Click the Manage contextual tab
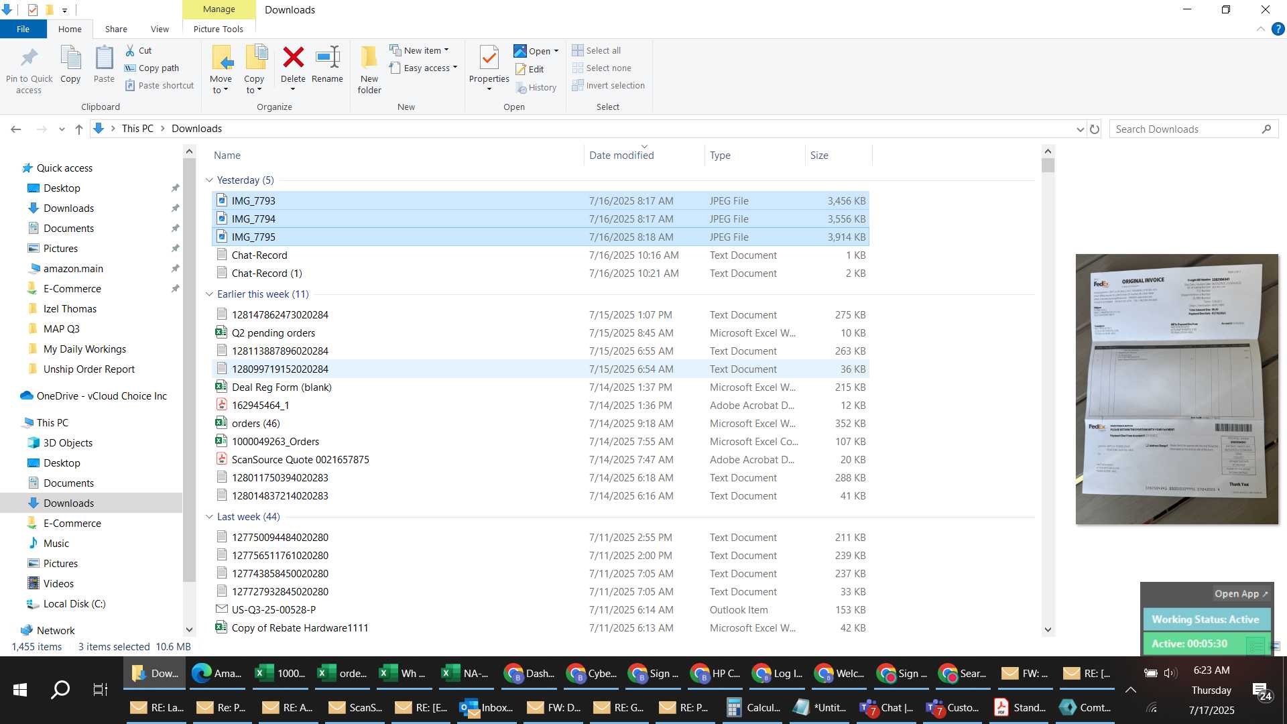 click(219, 9)
